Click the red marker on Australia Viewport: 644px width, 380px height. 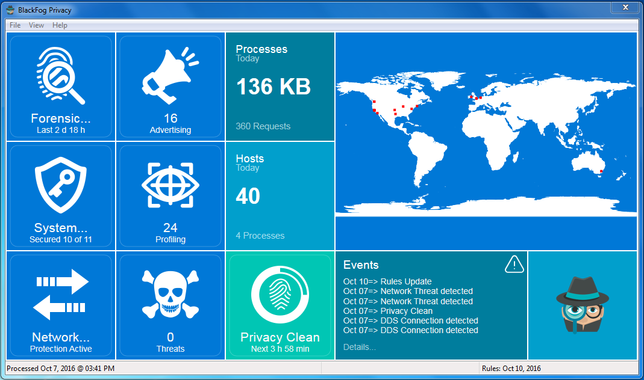(601, 171)
